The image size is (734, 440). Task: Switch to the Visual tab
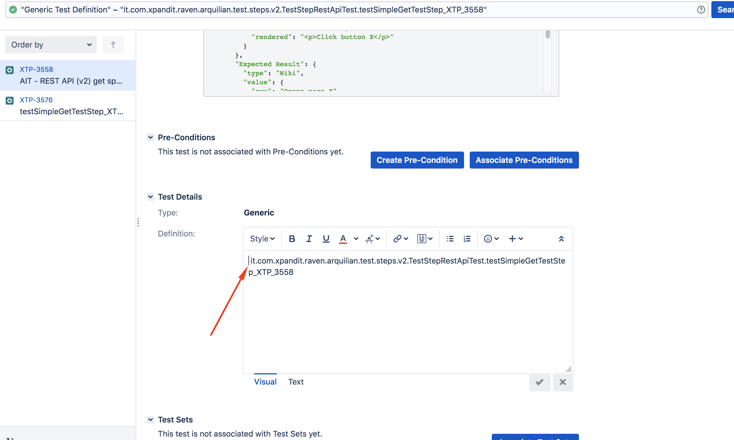(265, 381)
